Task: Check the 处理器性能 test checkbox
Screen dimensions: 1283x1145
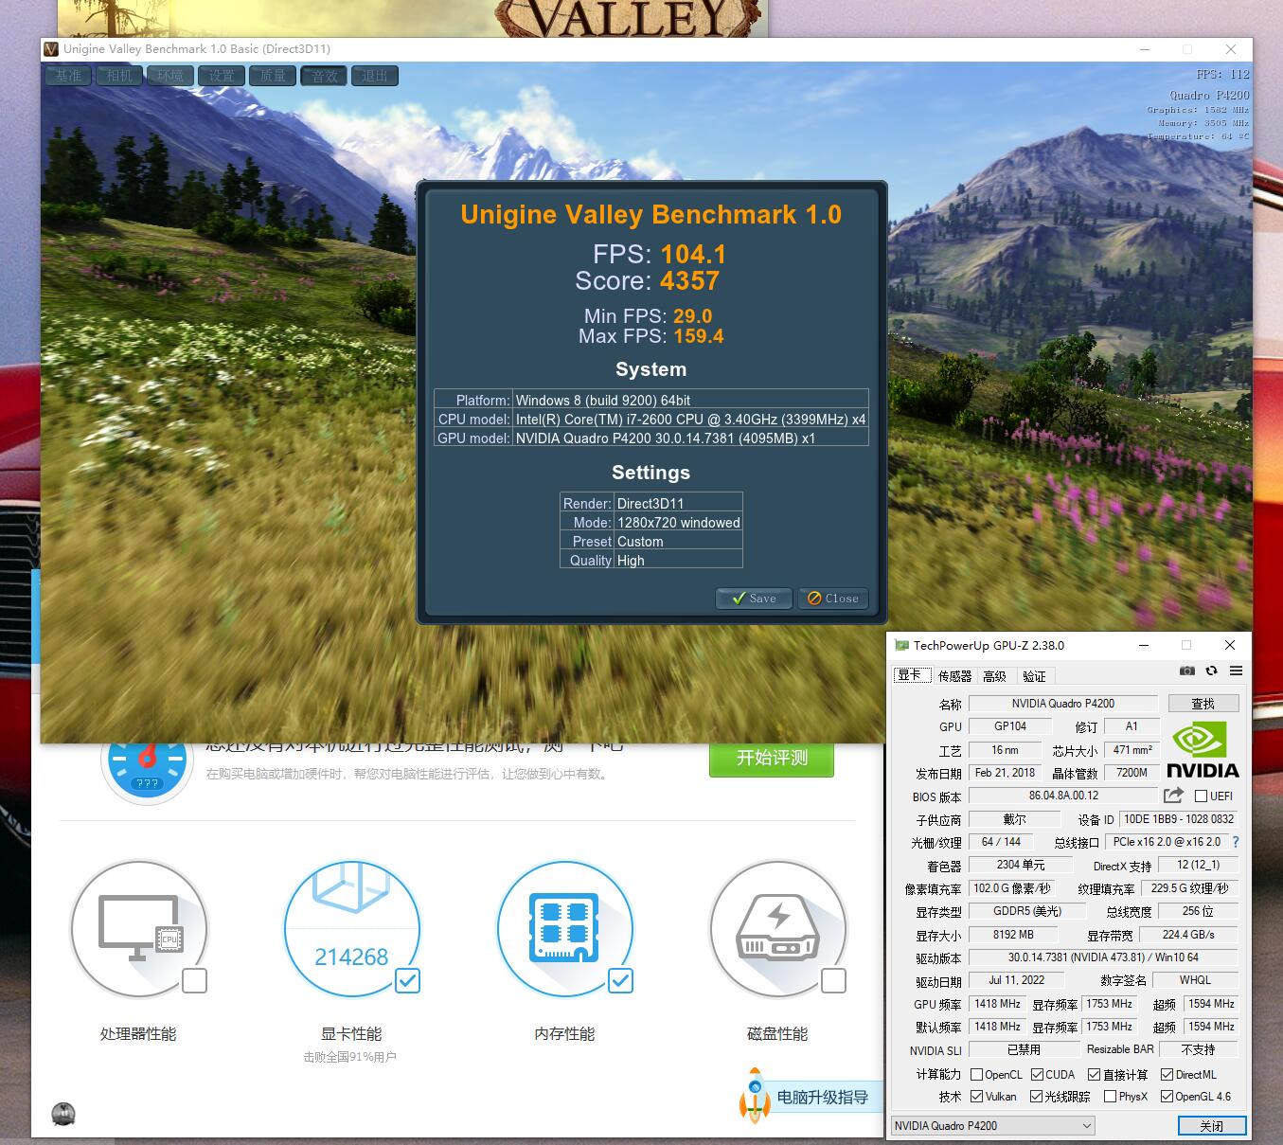Action: (194, 980)
